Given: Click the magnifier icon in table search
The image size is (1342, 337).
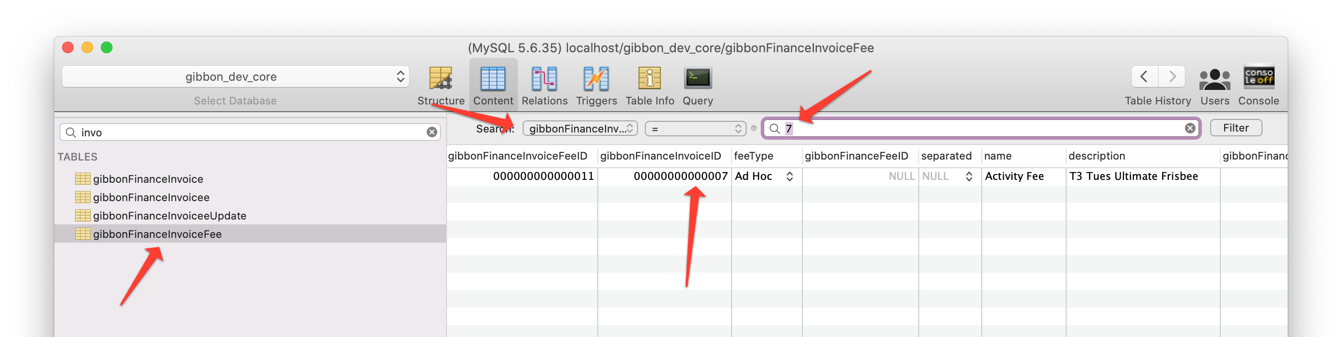Looking at the screenshot, I should coord(71,132).
